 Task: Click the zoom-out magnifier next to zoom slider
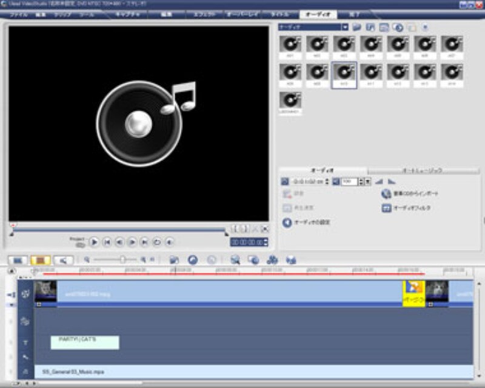(x=87, y=259)
